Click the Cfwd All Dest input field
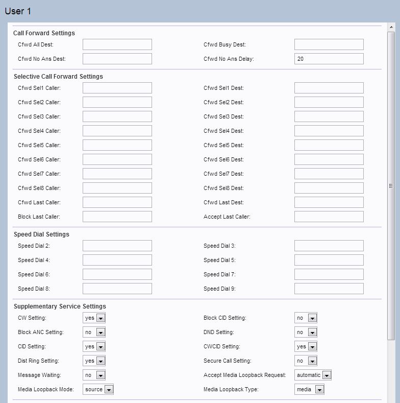Screen dimensions: 400x403 (x=117, y=44)
